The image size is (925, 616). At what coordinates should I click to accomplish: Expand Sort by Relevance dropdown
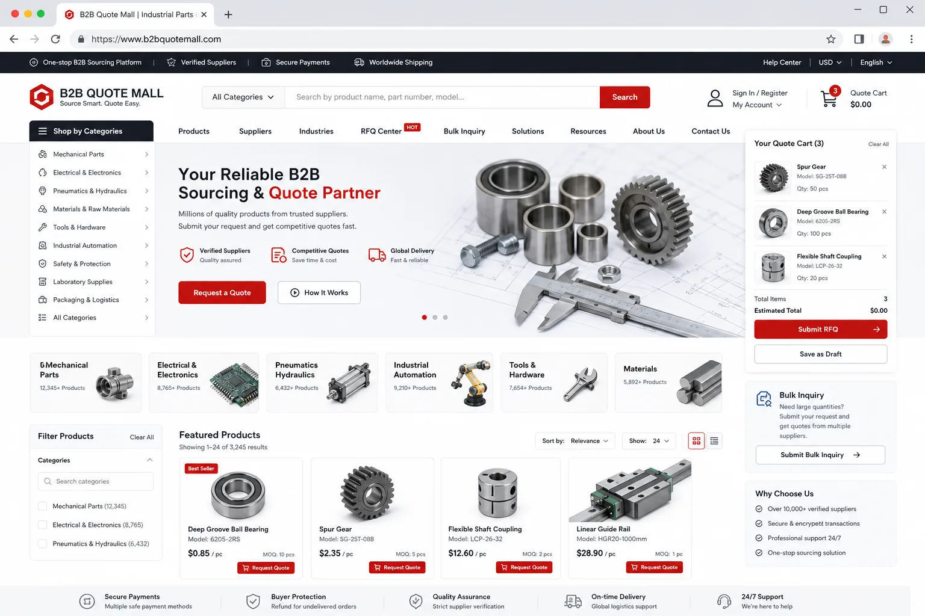click(x=575, y=441)
